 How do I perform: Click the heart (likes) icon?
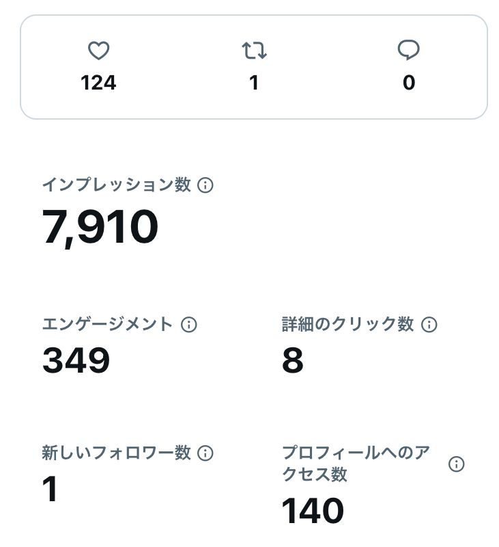99,51
